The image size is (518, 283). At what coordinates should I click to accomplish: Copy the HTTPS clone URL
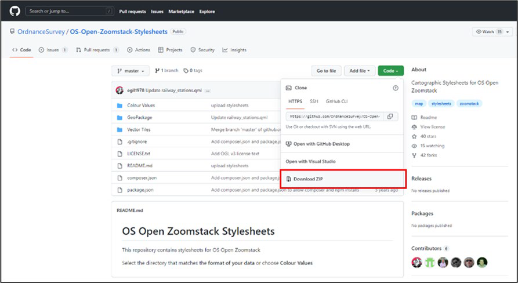pyautogui.click(x=390, y=116)
